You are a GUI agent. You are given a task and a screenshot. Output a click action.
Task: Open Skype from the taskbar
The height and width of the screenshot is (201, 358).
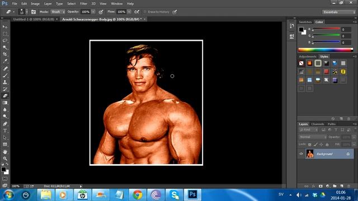[175, 195]
